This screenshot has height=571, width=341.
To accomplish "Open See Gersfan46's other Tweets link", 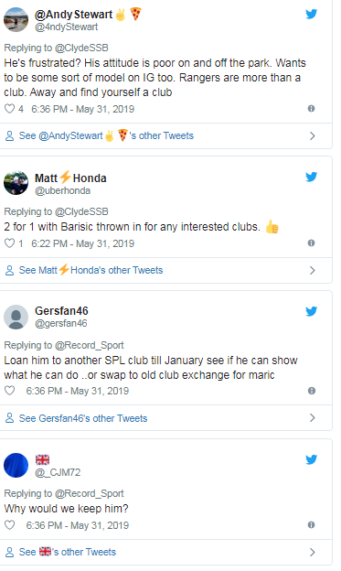I will pos(83,418).
